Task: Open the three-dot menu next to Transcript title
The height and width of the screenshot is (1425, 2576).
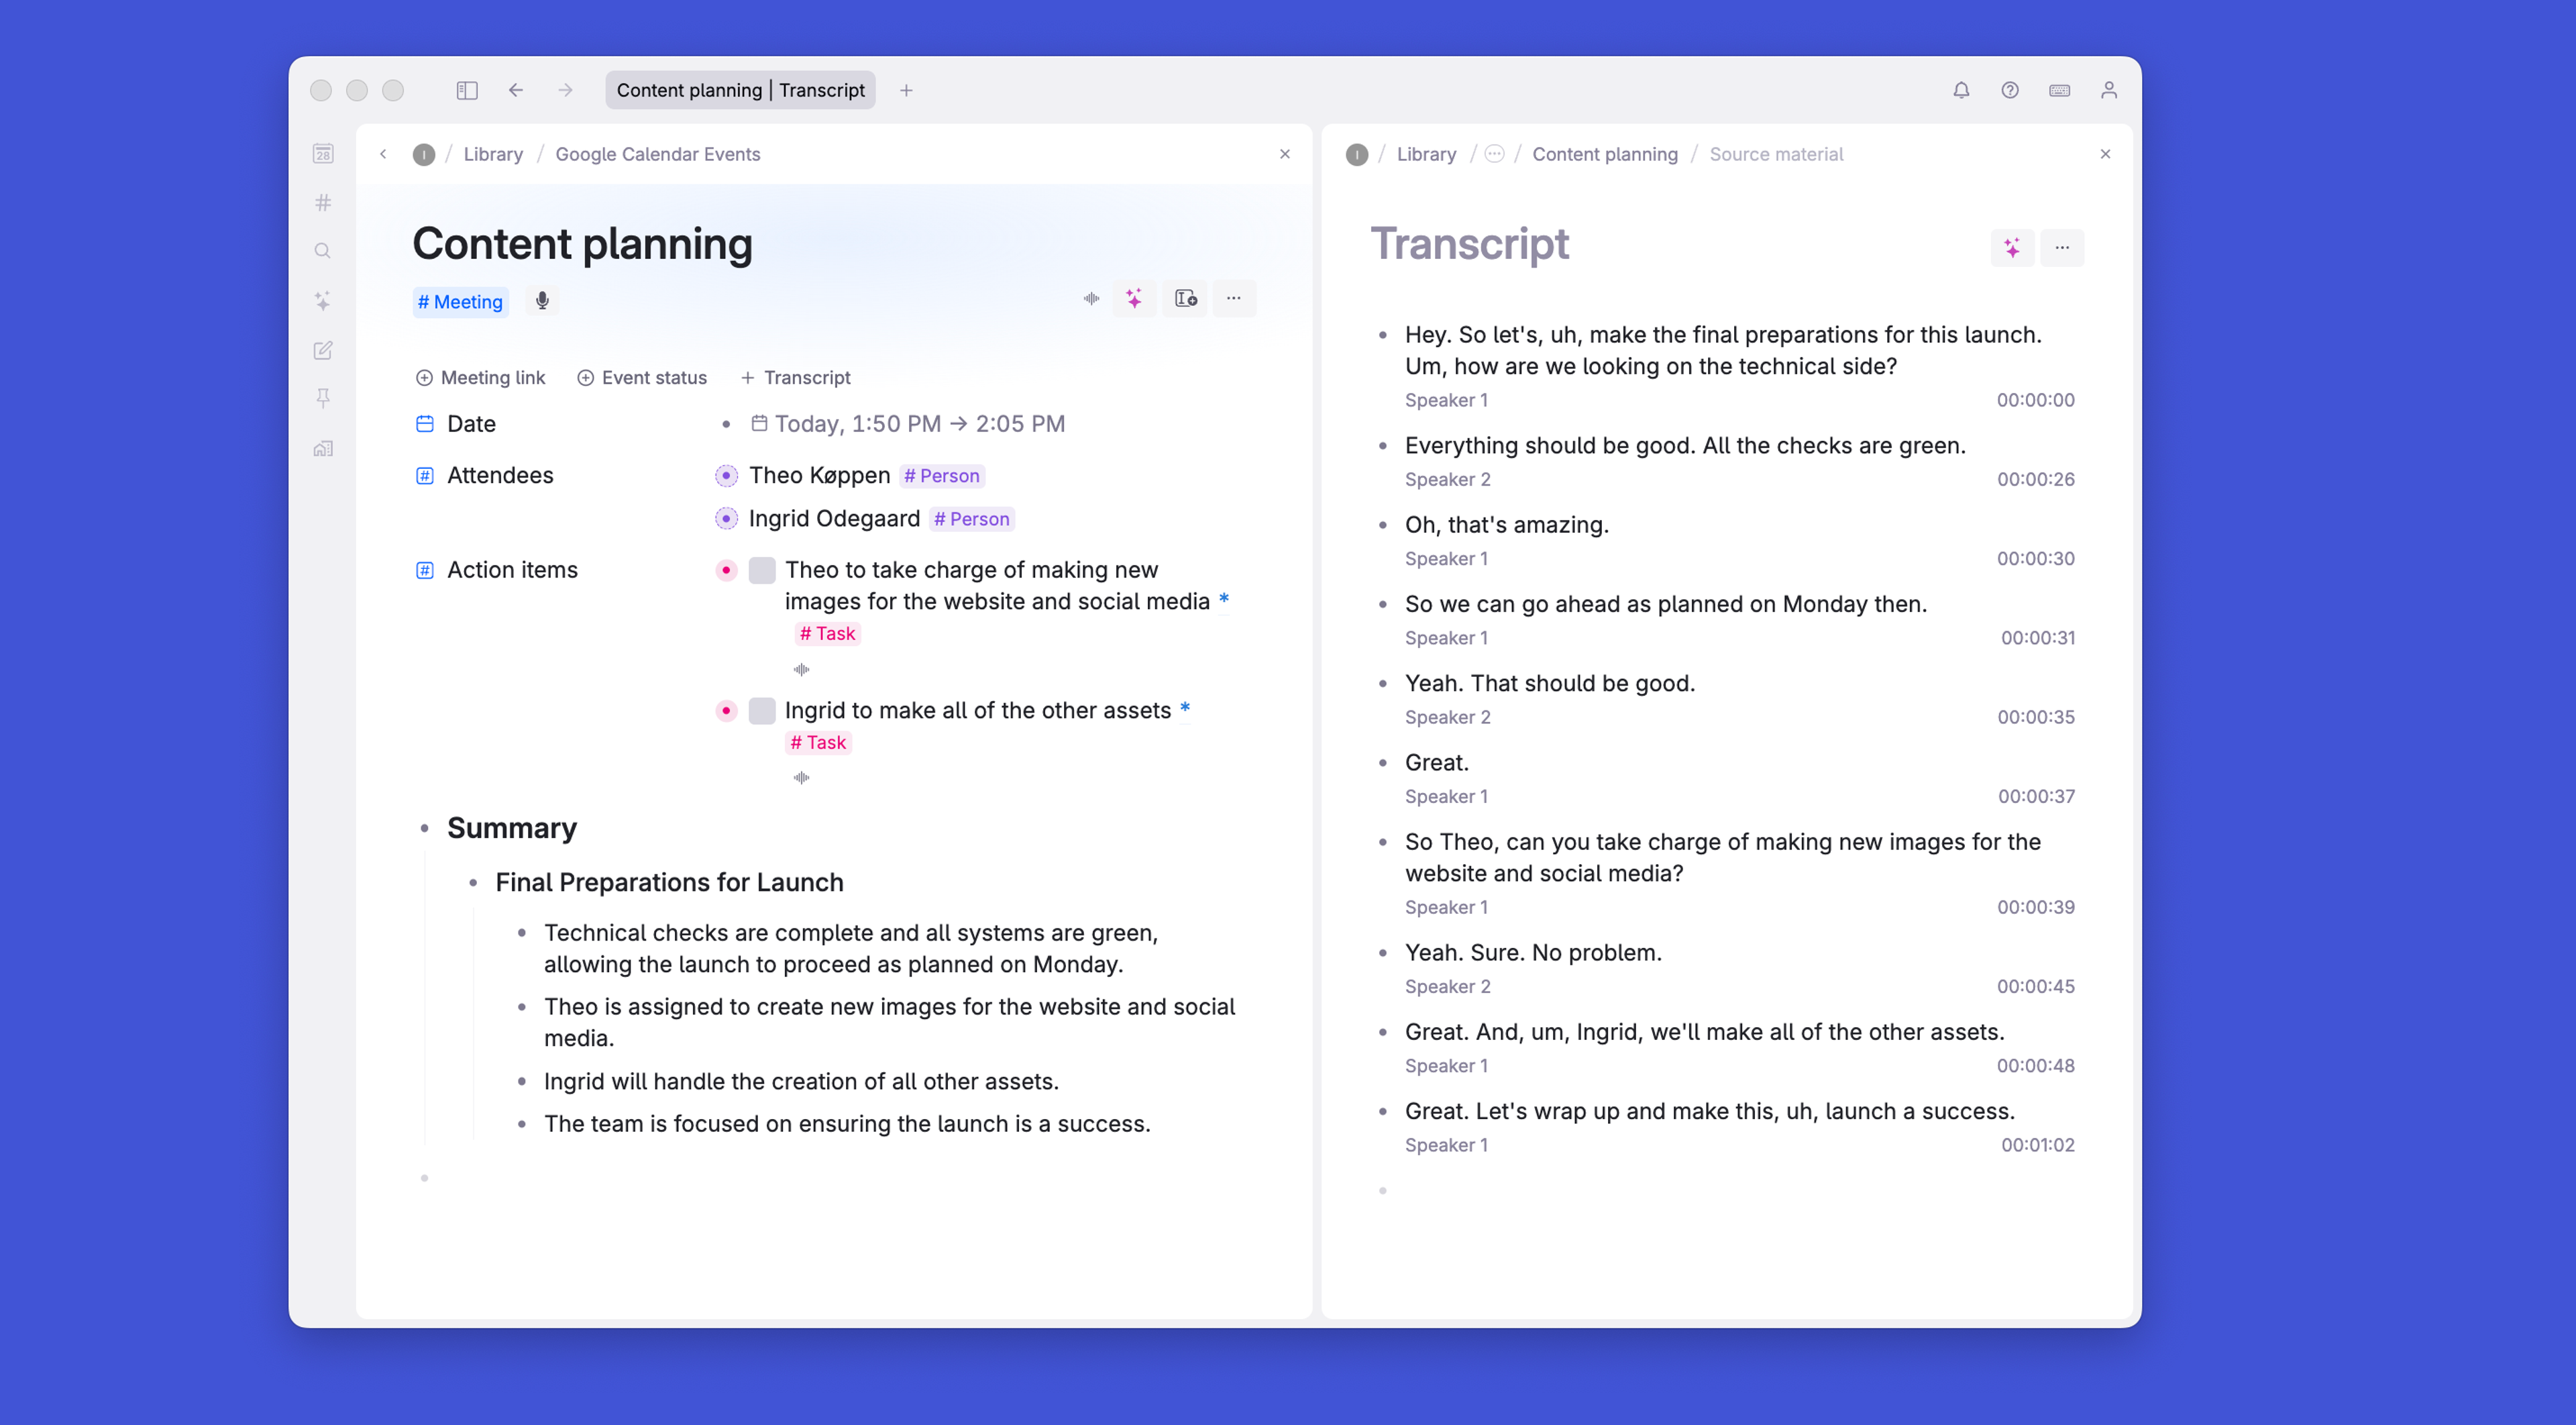Action: pyautogui.click(x=2062, y=247)
